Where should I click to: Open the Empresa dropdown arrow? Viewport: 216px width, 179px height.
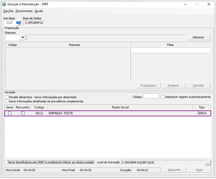[23, 37]
